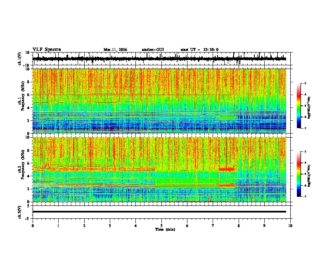Click the "station=OUJ" header label
Image resolution: width=327 pixels, height=253 pixels.
click(x=153, y=50)
